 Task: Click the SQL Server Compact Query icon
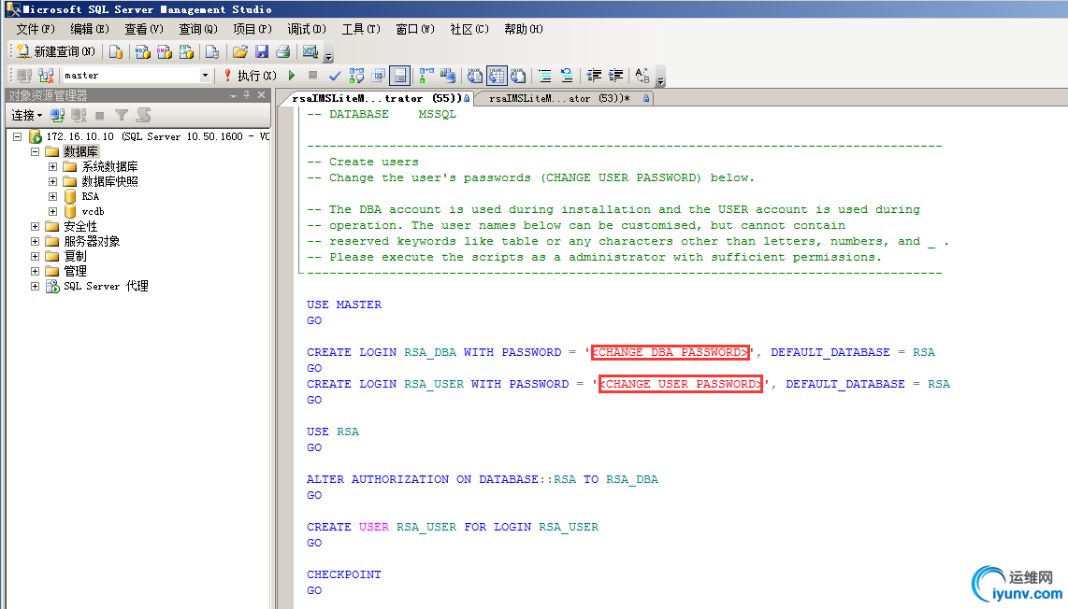click(x=212, y=51)
